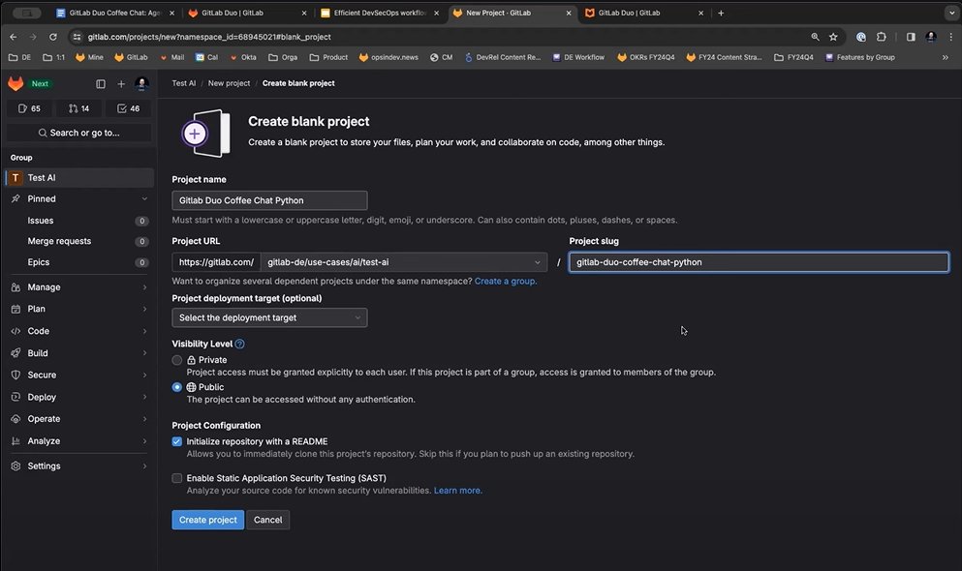Expand the Code sidebar menu
The image size is (962, 571).
coord(79,331)
